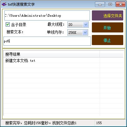Screen dimensions: 127x127
Task: Click the 含子目录 label text
Action: [19, 25]
